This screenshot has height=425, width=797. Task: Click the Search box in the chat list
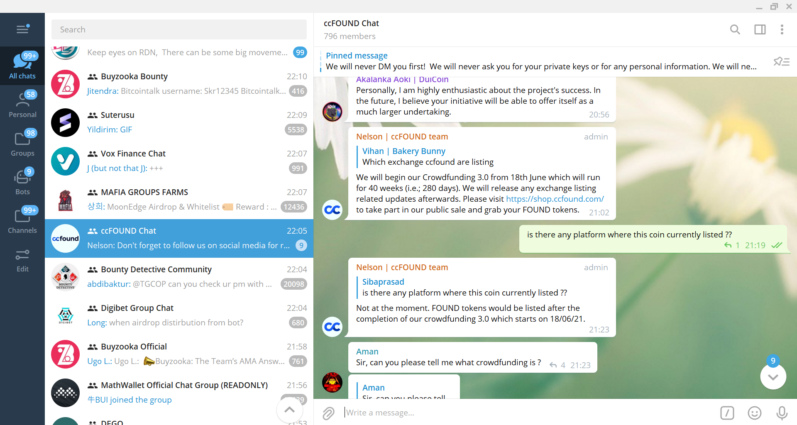click(x=179, y=29)
